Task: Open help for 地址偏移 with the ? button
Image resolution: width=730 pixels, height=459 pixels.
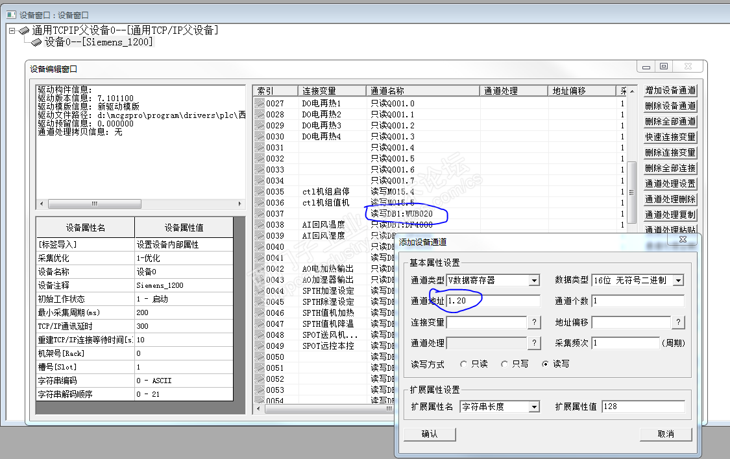Action: [x=678, y=322]
